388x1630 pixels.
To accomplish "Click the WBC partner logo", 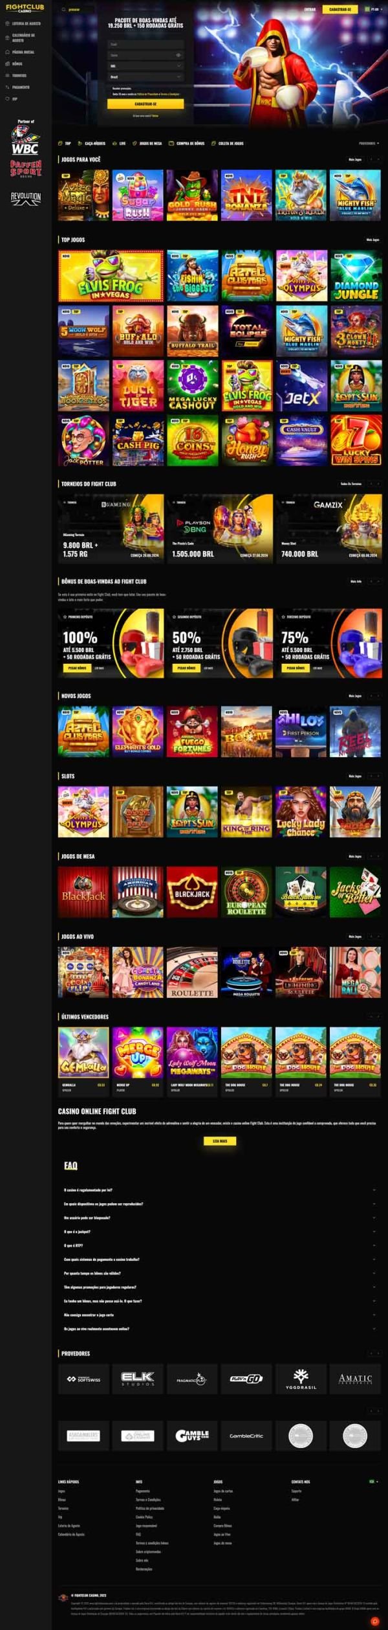I will click(25, 140).
